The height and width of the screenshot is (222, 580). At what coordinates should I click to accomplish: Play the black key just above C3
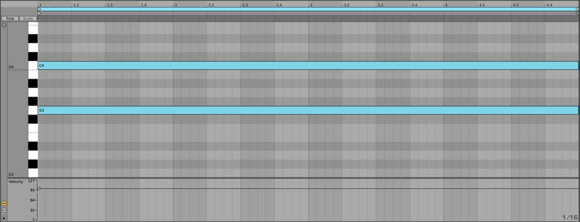(x=33, y=164)
